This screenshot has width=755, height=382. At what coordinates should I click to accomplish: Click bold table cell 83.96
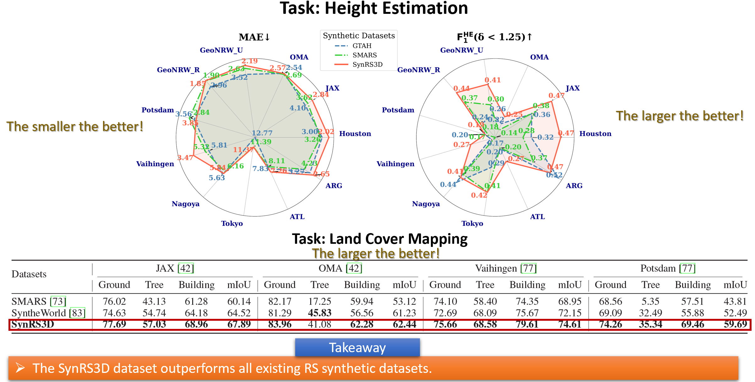pos(280,324)
